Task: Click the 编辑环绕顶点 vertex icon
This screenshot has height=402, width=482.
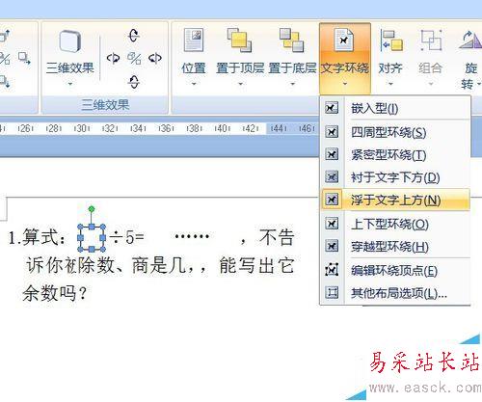Action: (x=332, y=270)
